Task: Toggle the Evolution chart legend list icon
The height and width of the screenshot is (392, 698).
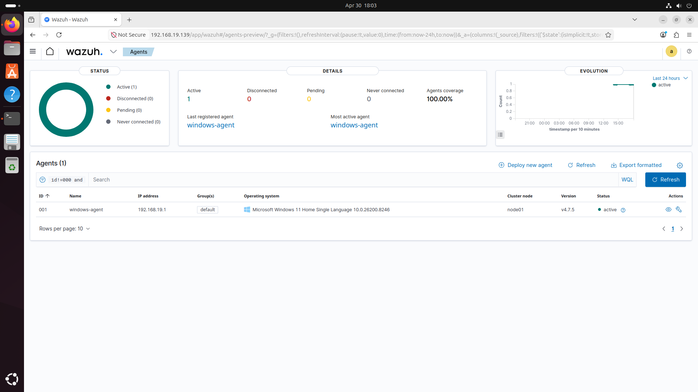Action: [500, 135]
